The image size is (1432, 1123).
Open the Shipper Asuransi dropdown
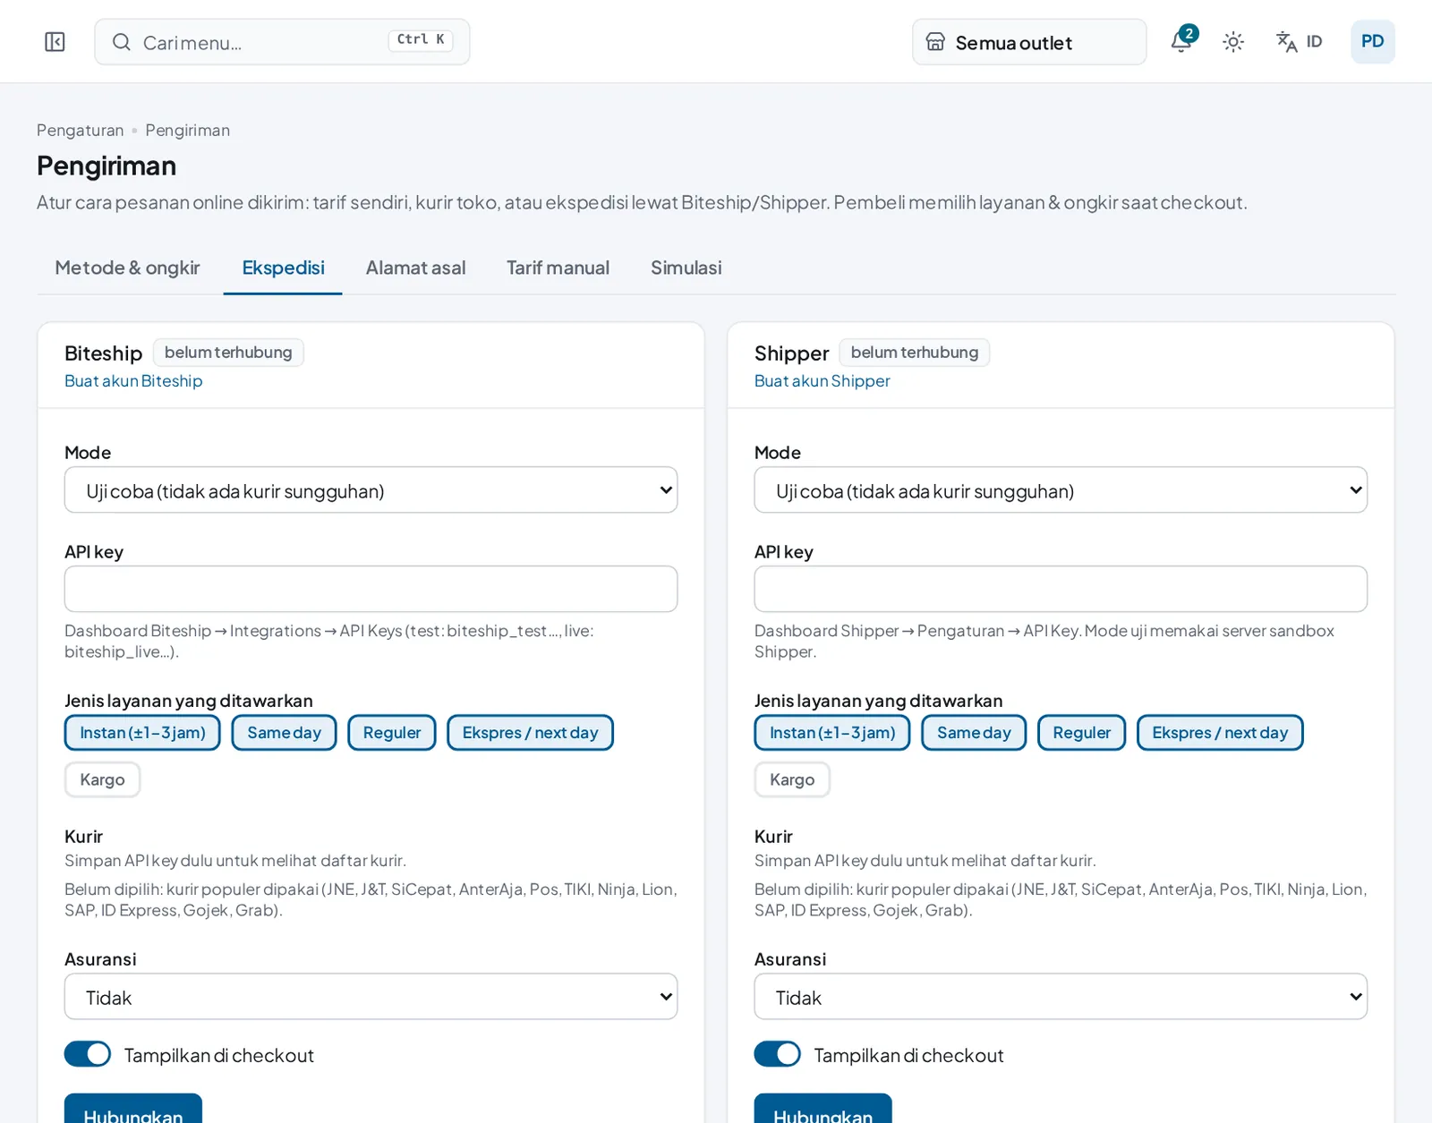coord(1061,997)
